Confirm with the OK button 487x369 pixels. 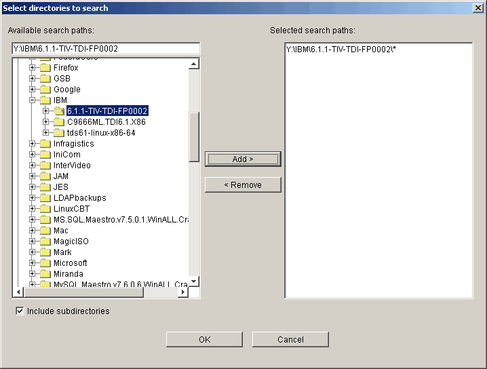pyautogui.click(x=204, y=340)
